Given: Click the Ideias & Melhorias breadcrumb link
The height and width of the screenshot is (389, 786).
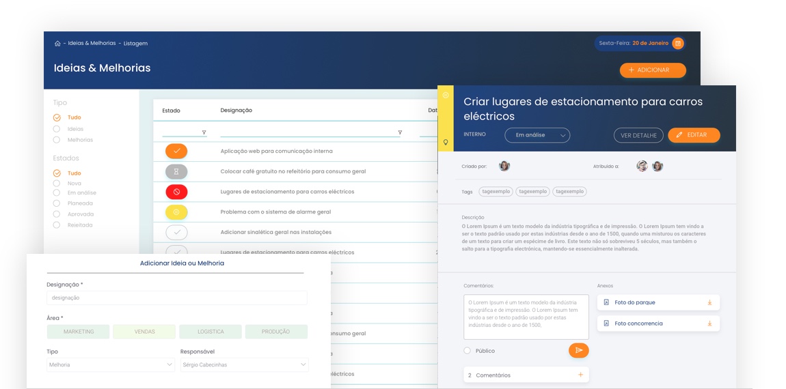Looking at the screenshot, I should (92, 44).
